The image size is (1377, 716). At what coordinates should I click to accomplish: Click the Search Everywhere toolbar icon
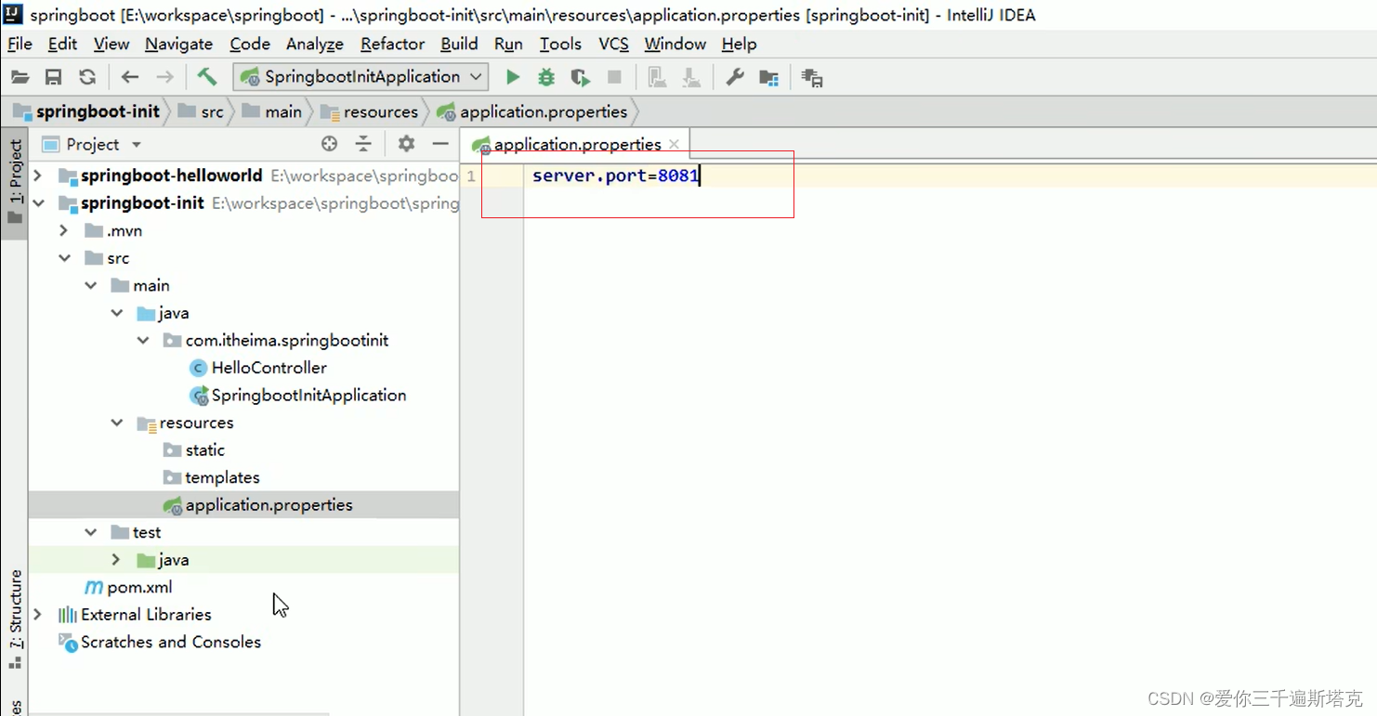click(812, 78)
